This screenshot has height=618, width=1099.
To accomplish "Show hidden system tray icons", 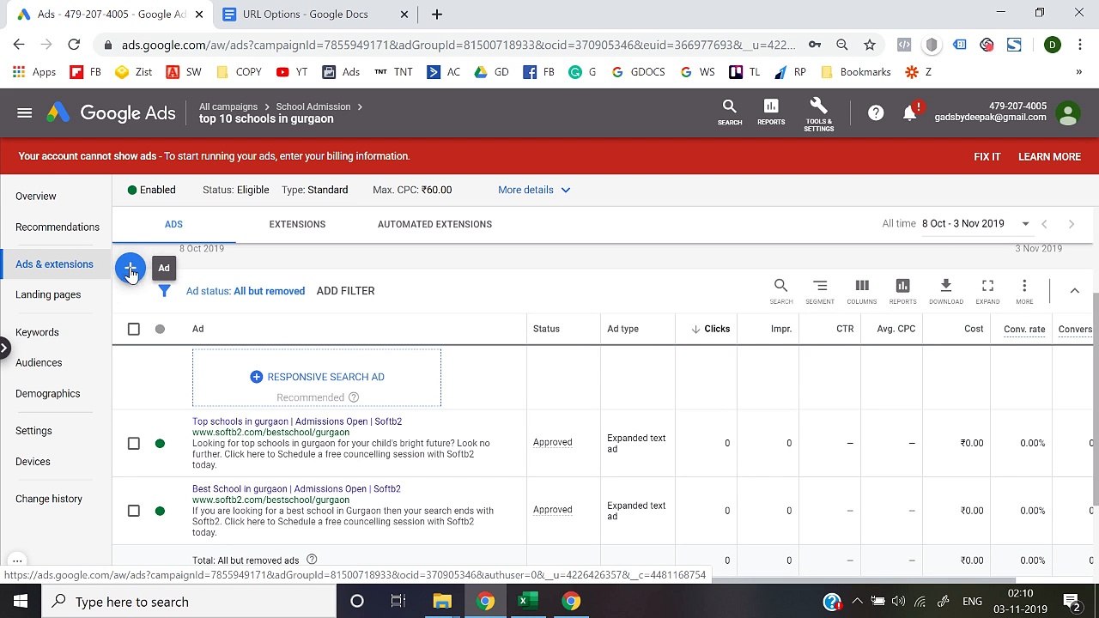I will [857, 602].
